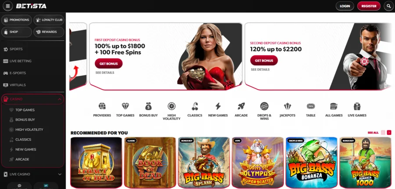
Task: Select High Volatility under Casino
Action: pyautogui.click(x=29, y=129)
